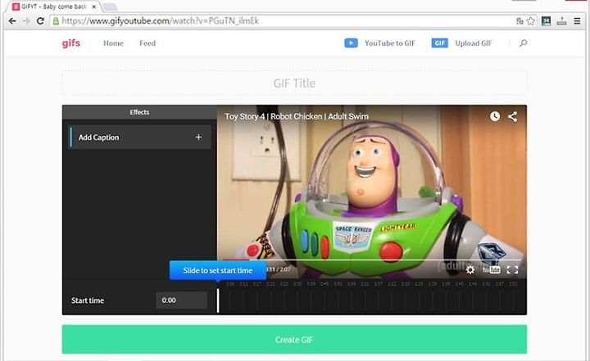590x361 pixels.
Task: Click the browser forward arrow
Action: coord(26,21)
